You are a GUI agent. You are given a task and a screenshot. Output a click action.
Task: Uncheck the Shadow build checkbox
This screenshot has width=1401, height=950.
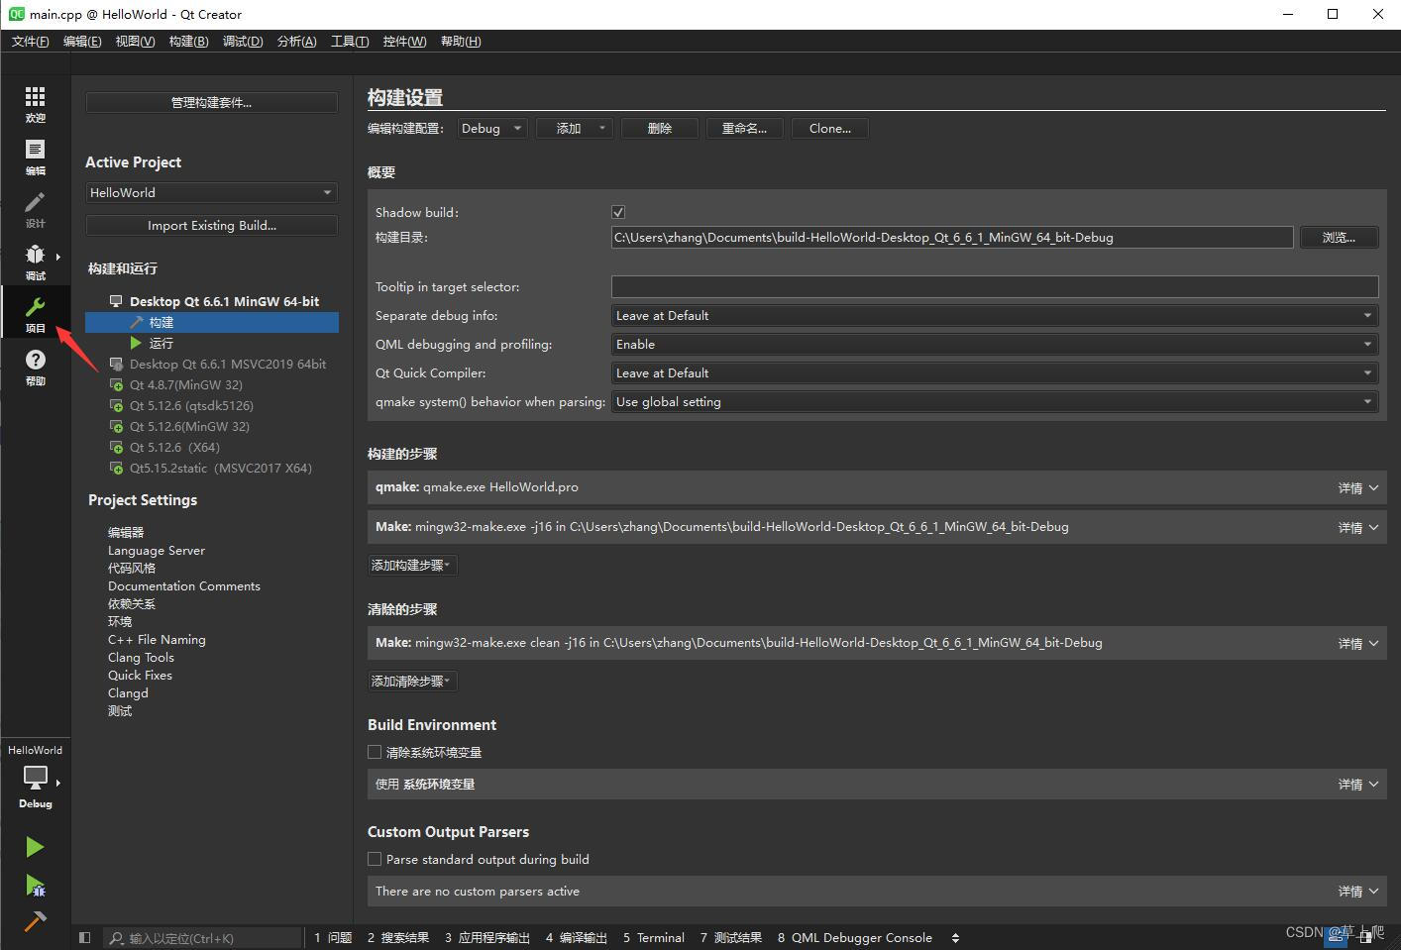[x=617, y=211]
